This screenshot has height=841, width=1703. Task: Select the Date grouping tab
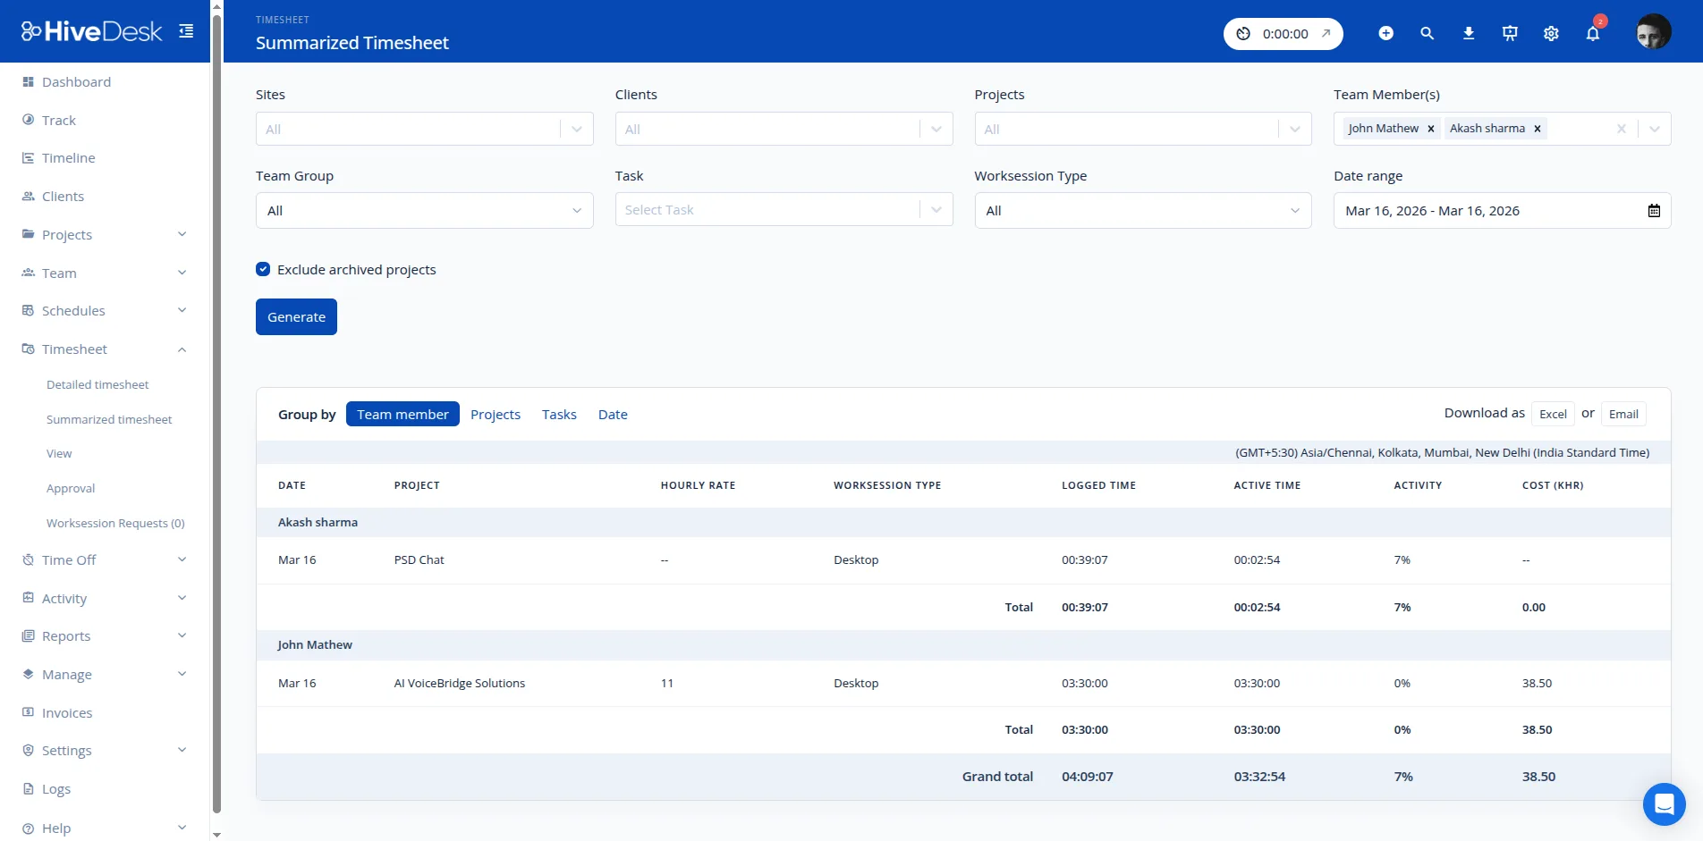tap(613, 414)
